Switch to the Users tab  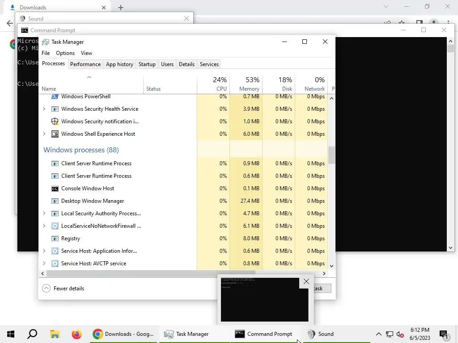(x=167, y=64)
